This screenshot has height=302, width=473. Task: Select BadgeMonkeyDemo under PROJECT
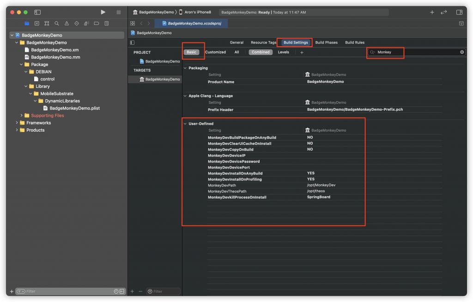click(x=159, y=61)
